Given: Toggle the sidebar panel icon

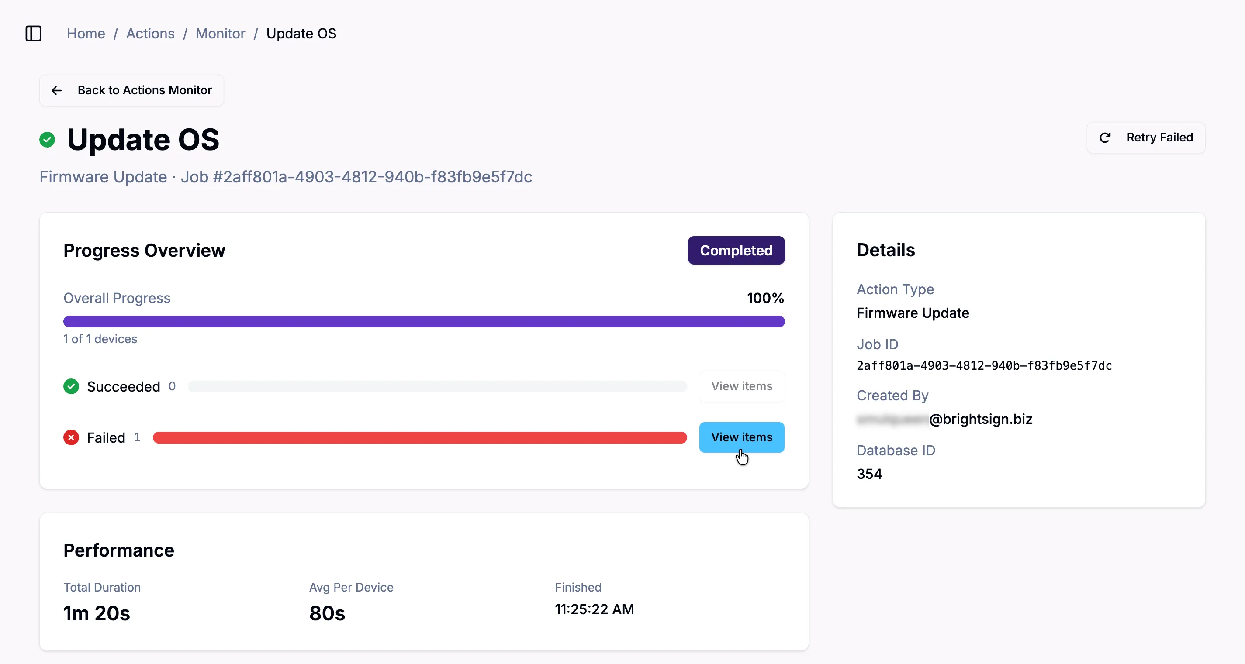Looking at the screenshot, I should click(x=33, y=33).
